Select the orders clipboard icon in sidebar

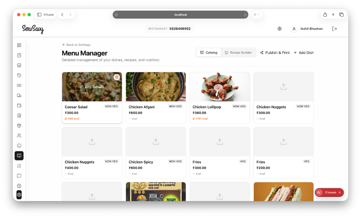[19, 55]
